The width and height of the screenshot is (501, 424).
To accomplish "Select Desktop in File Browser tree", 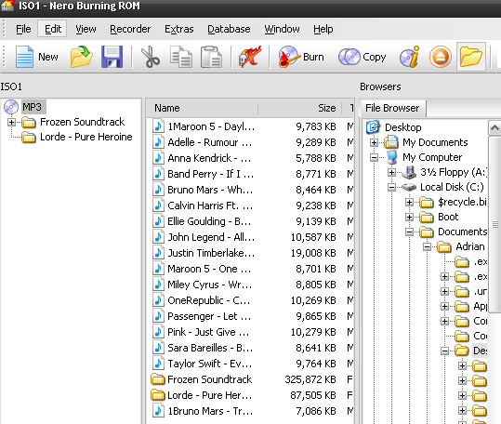I will pyautogui.click(x=402, y=127).
